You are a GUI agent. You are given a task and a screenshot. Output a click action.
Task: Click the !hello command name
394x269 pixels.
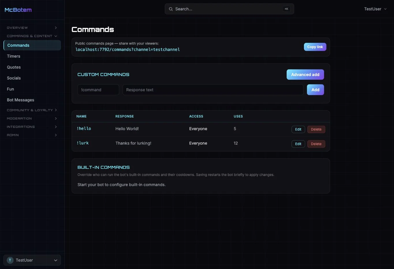pos(84,129)
